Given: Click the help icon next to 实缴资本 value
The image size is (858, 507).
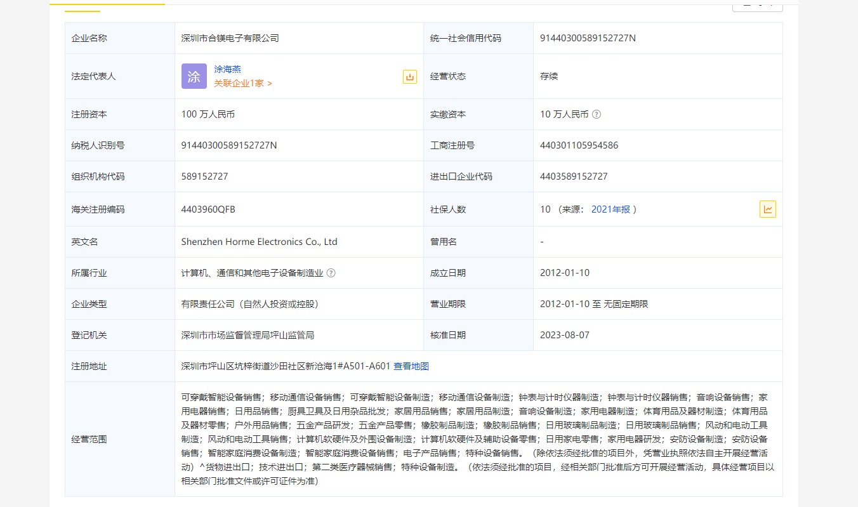Looking at the screenshot, I should 596,115.
